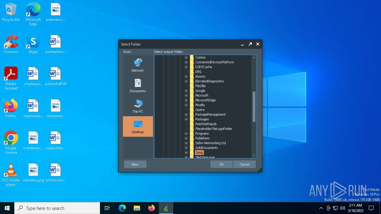
Task: Confirm folder selection with OK
Action: (221, 164)
